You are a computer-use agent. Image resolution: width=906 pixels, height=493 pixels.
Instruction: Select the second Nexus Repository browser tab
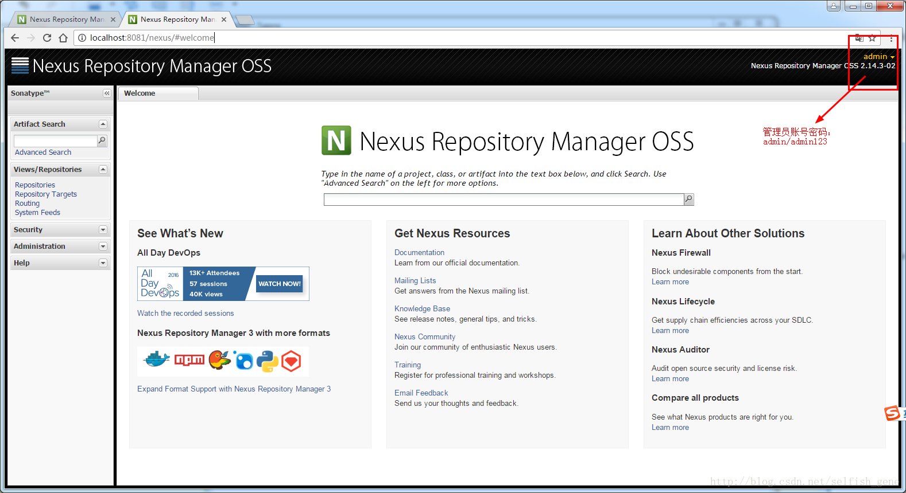(177, 19)
